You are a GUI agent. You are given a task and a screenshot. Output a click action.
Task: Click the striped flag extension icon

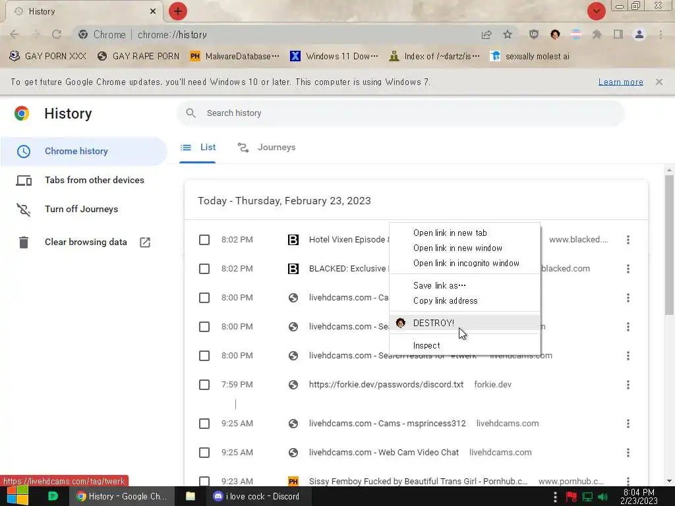pos(576,34)
